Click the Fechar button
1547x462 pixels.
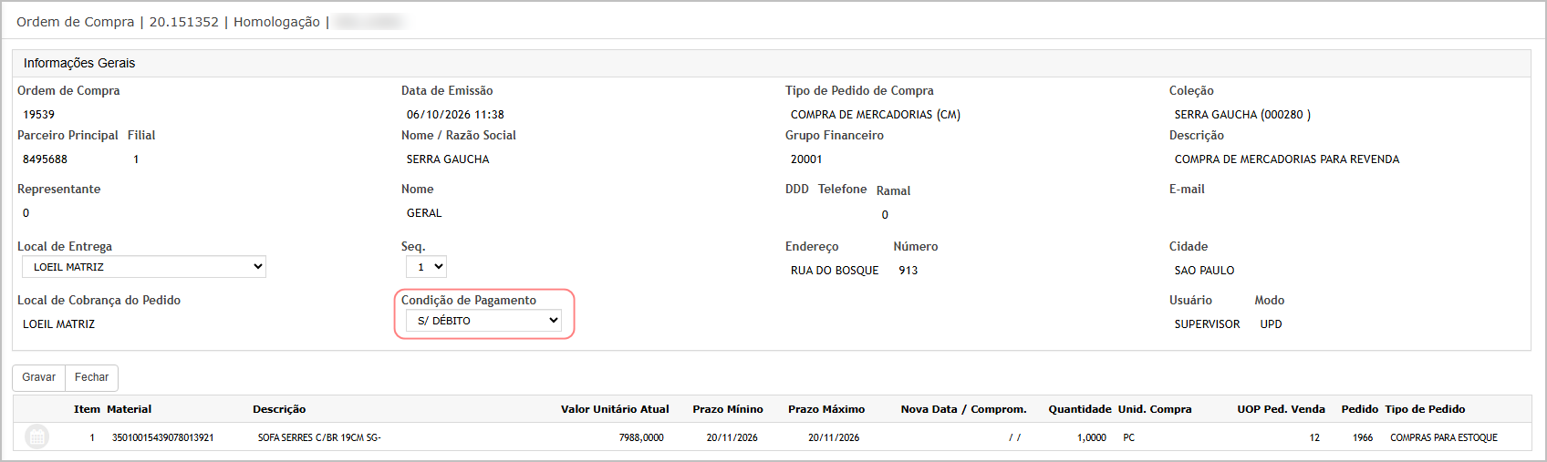click(x=91, y=377)
